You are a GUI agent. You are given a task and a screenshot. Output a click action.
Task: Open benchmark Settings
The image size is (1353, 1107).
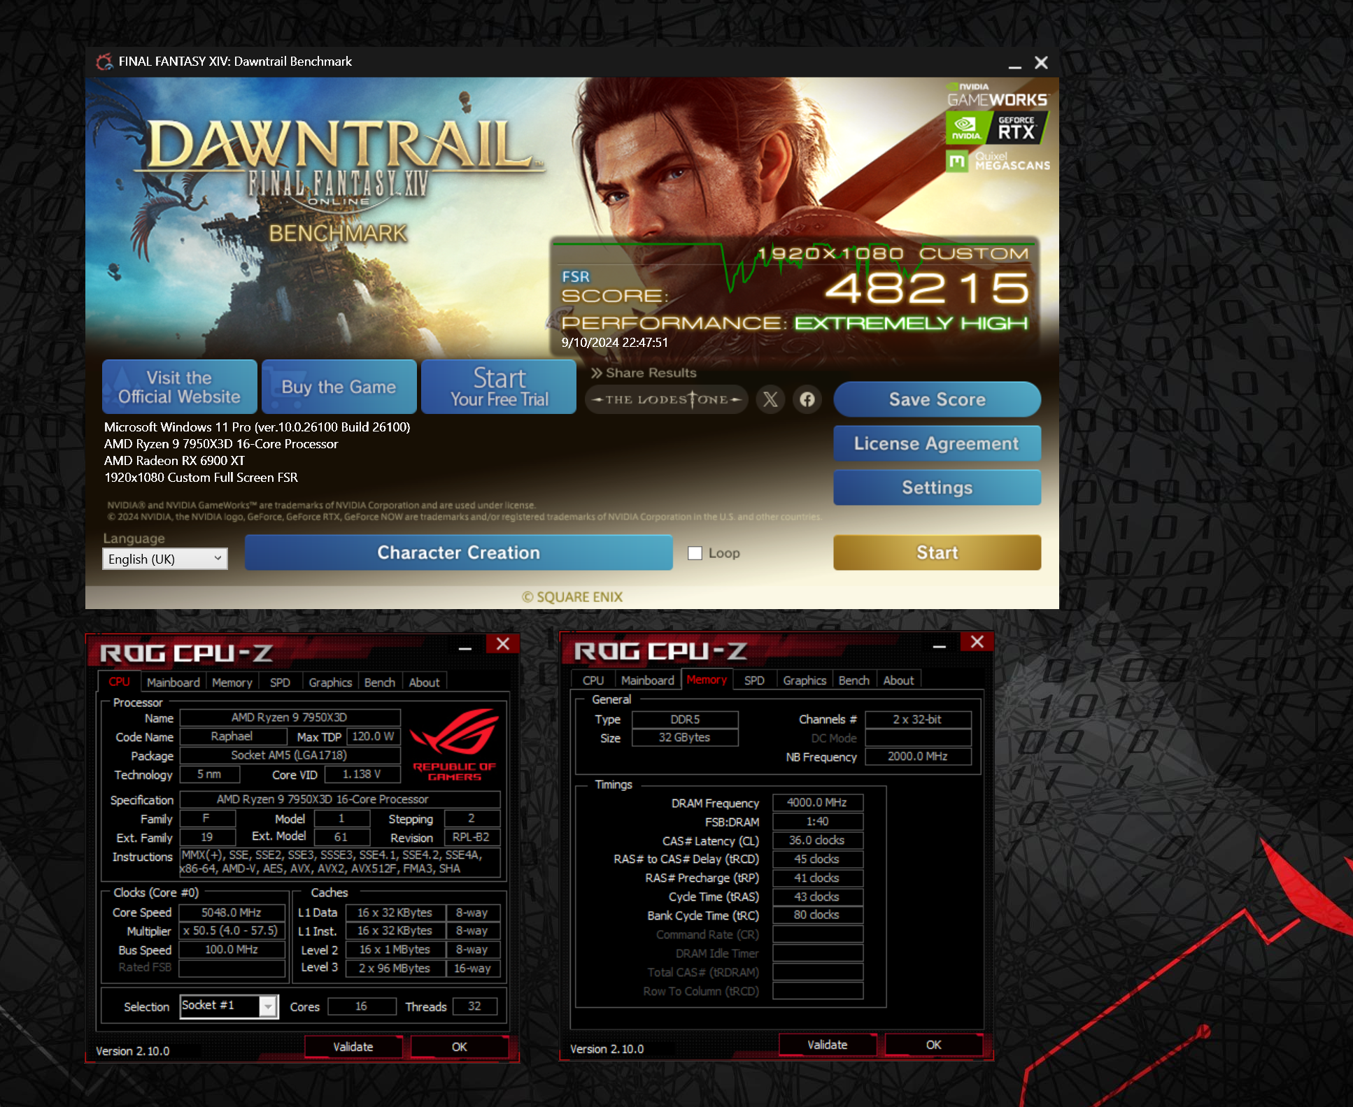937,487
